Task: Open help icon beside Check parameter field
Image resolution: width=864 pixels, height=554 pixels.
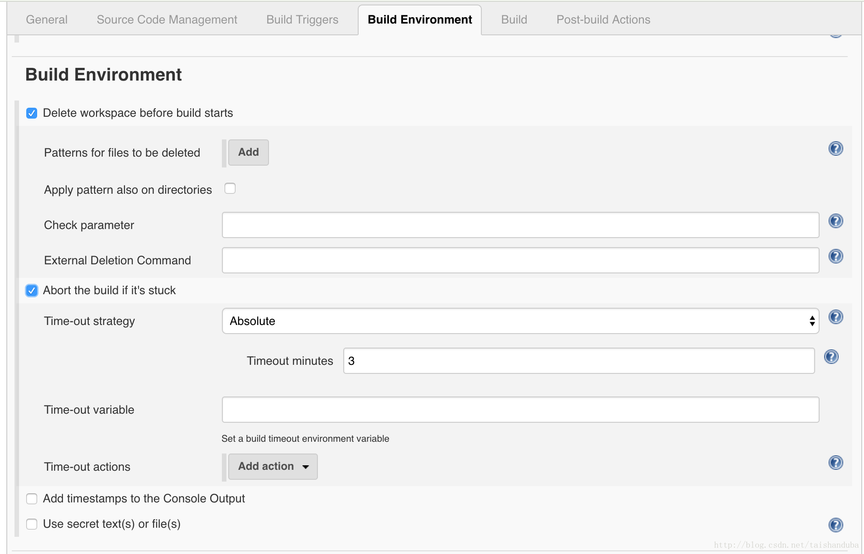Action: pyautogui.click(x=835, y=221)
